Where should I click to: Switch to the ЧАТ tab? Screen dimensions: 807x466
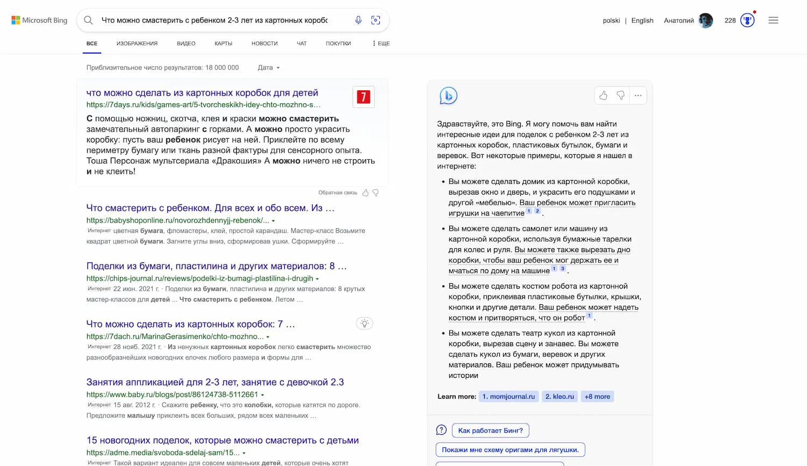(x=302, y=44)
